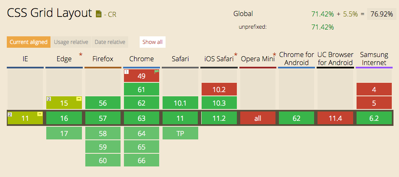The height and width of the screenshot is (177, 399).
Task: Select the Safari TP cell
Action: click(180, 133)
